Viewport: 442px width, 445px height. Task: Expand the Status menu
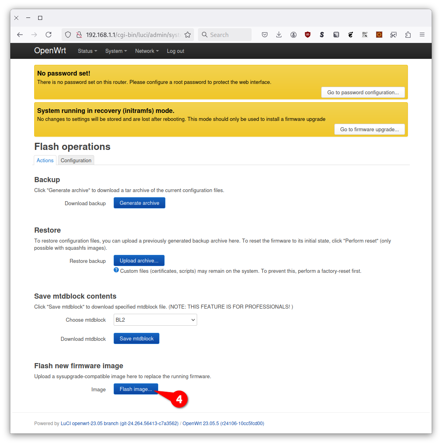tap(87, 51)
